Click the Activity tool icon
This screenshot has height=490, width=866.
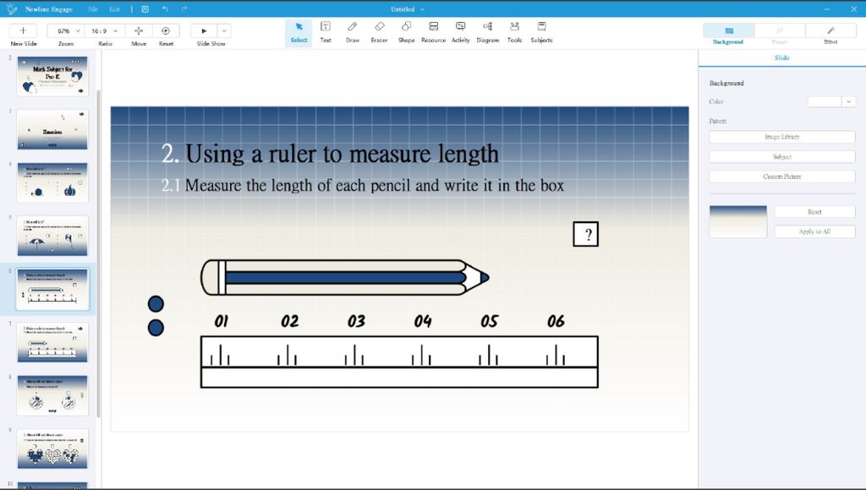pyautogui.click(x=460, y=31)
